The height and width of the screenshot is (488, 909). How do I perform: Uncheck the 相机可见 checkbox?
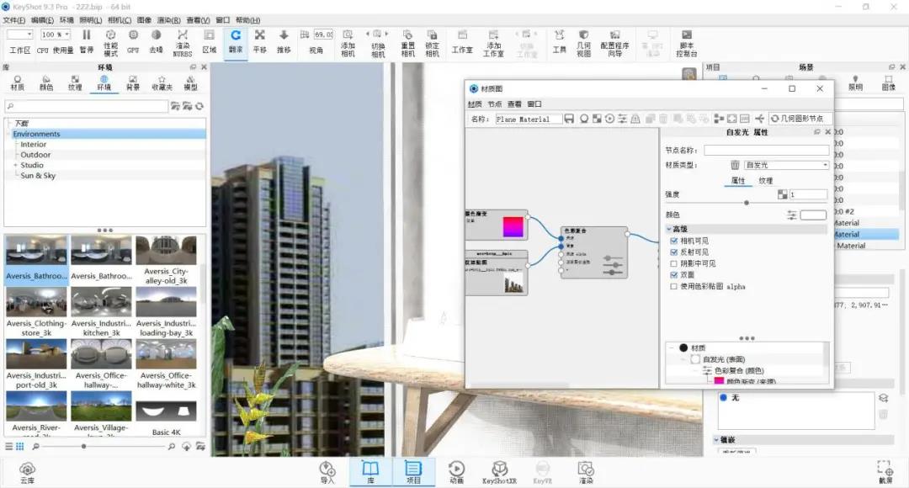point(673,241)
